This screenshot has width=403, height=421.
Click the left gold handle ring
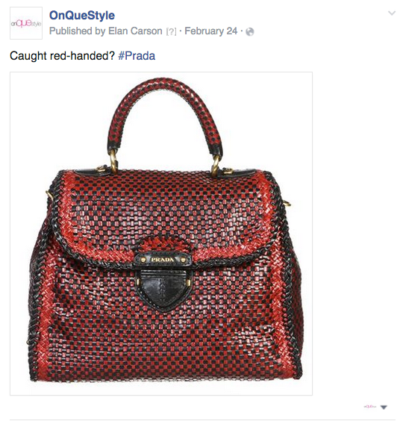tap(113, 161)
